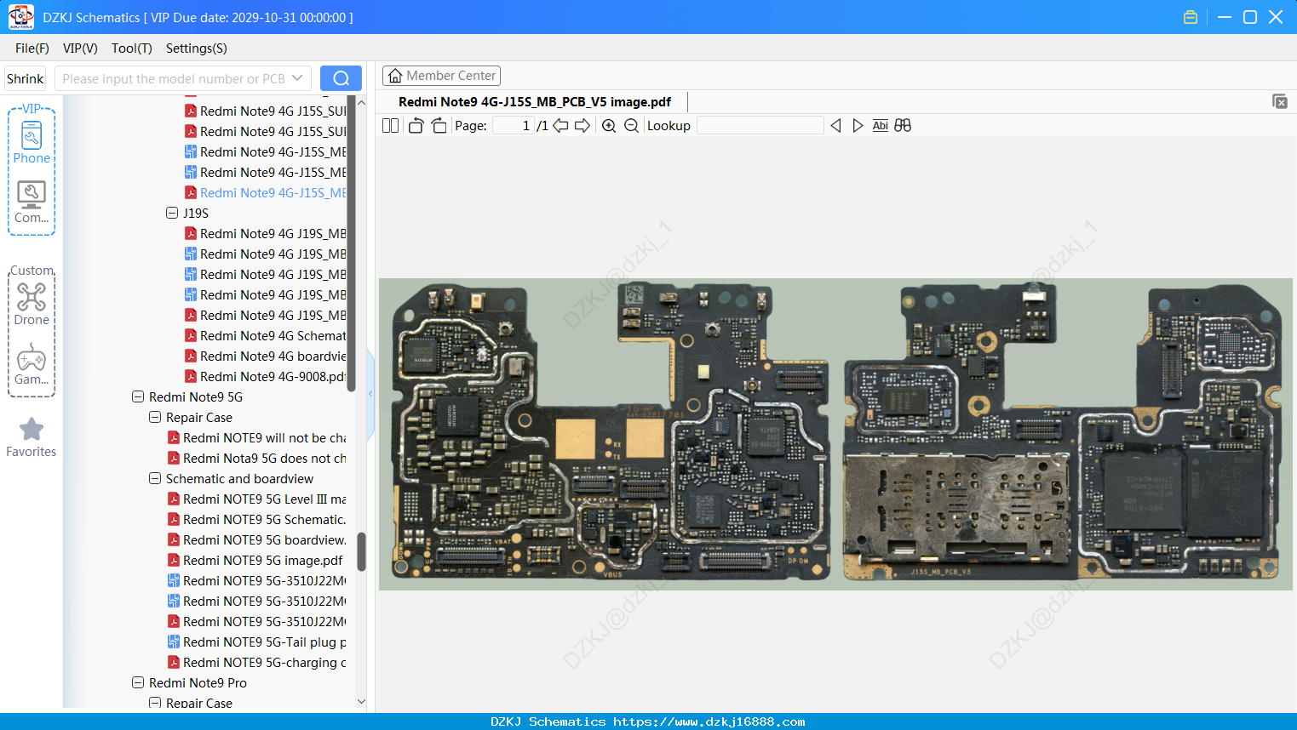
Task: Open Redmi Note9 4G-9008.pdf
Action: pos(266,377)
